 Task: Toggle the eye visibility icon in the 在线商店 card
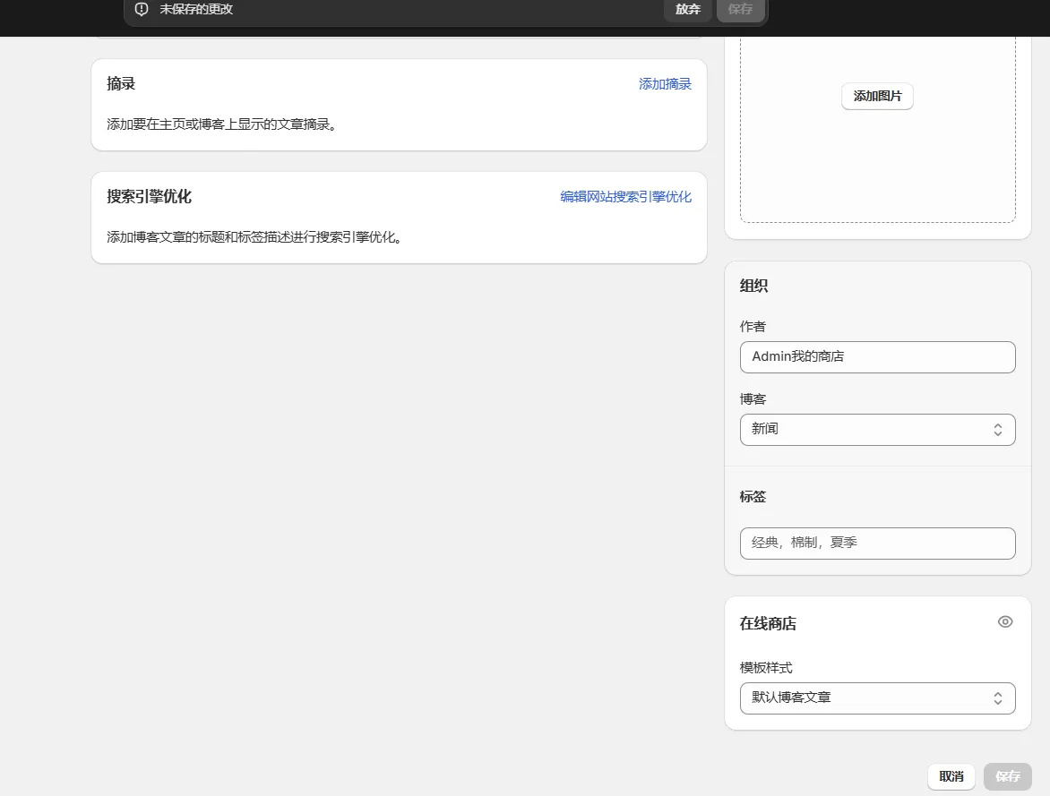coord(1004,621)
